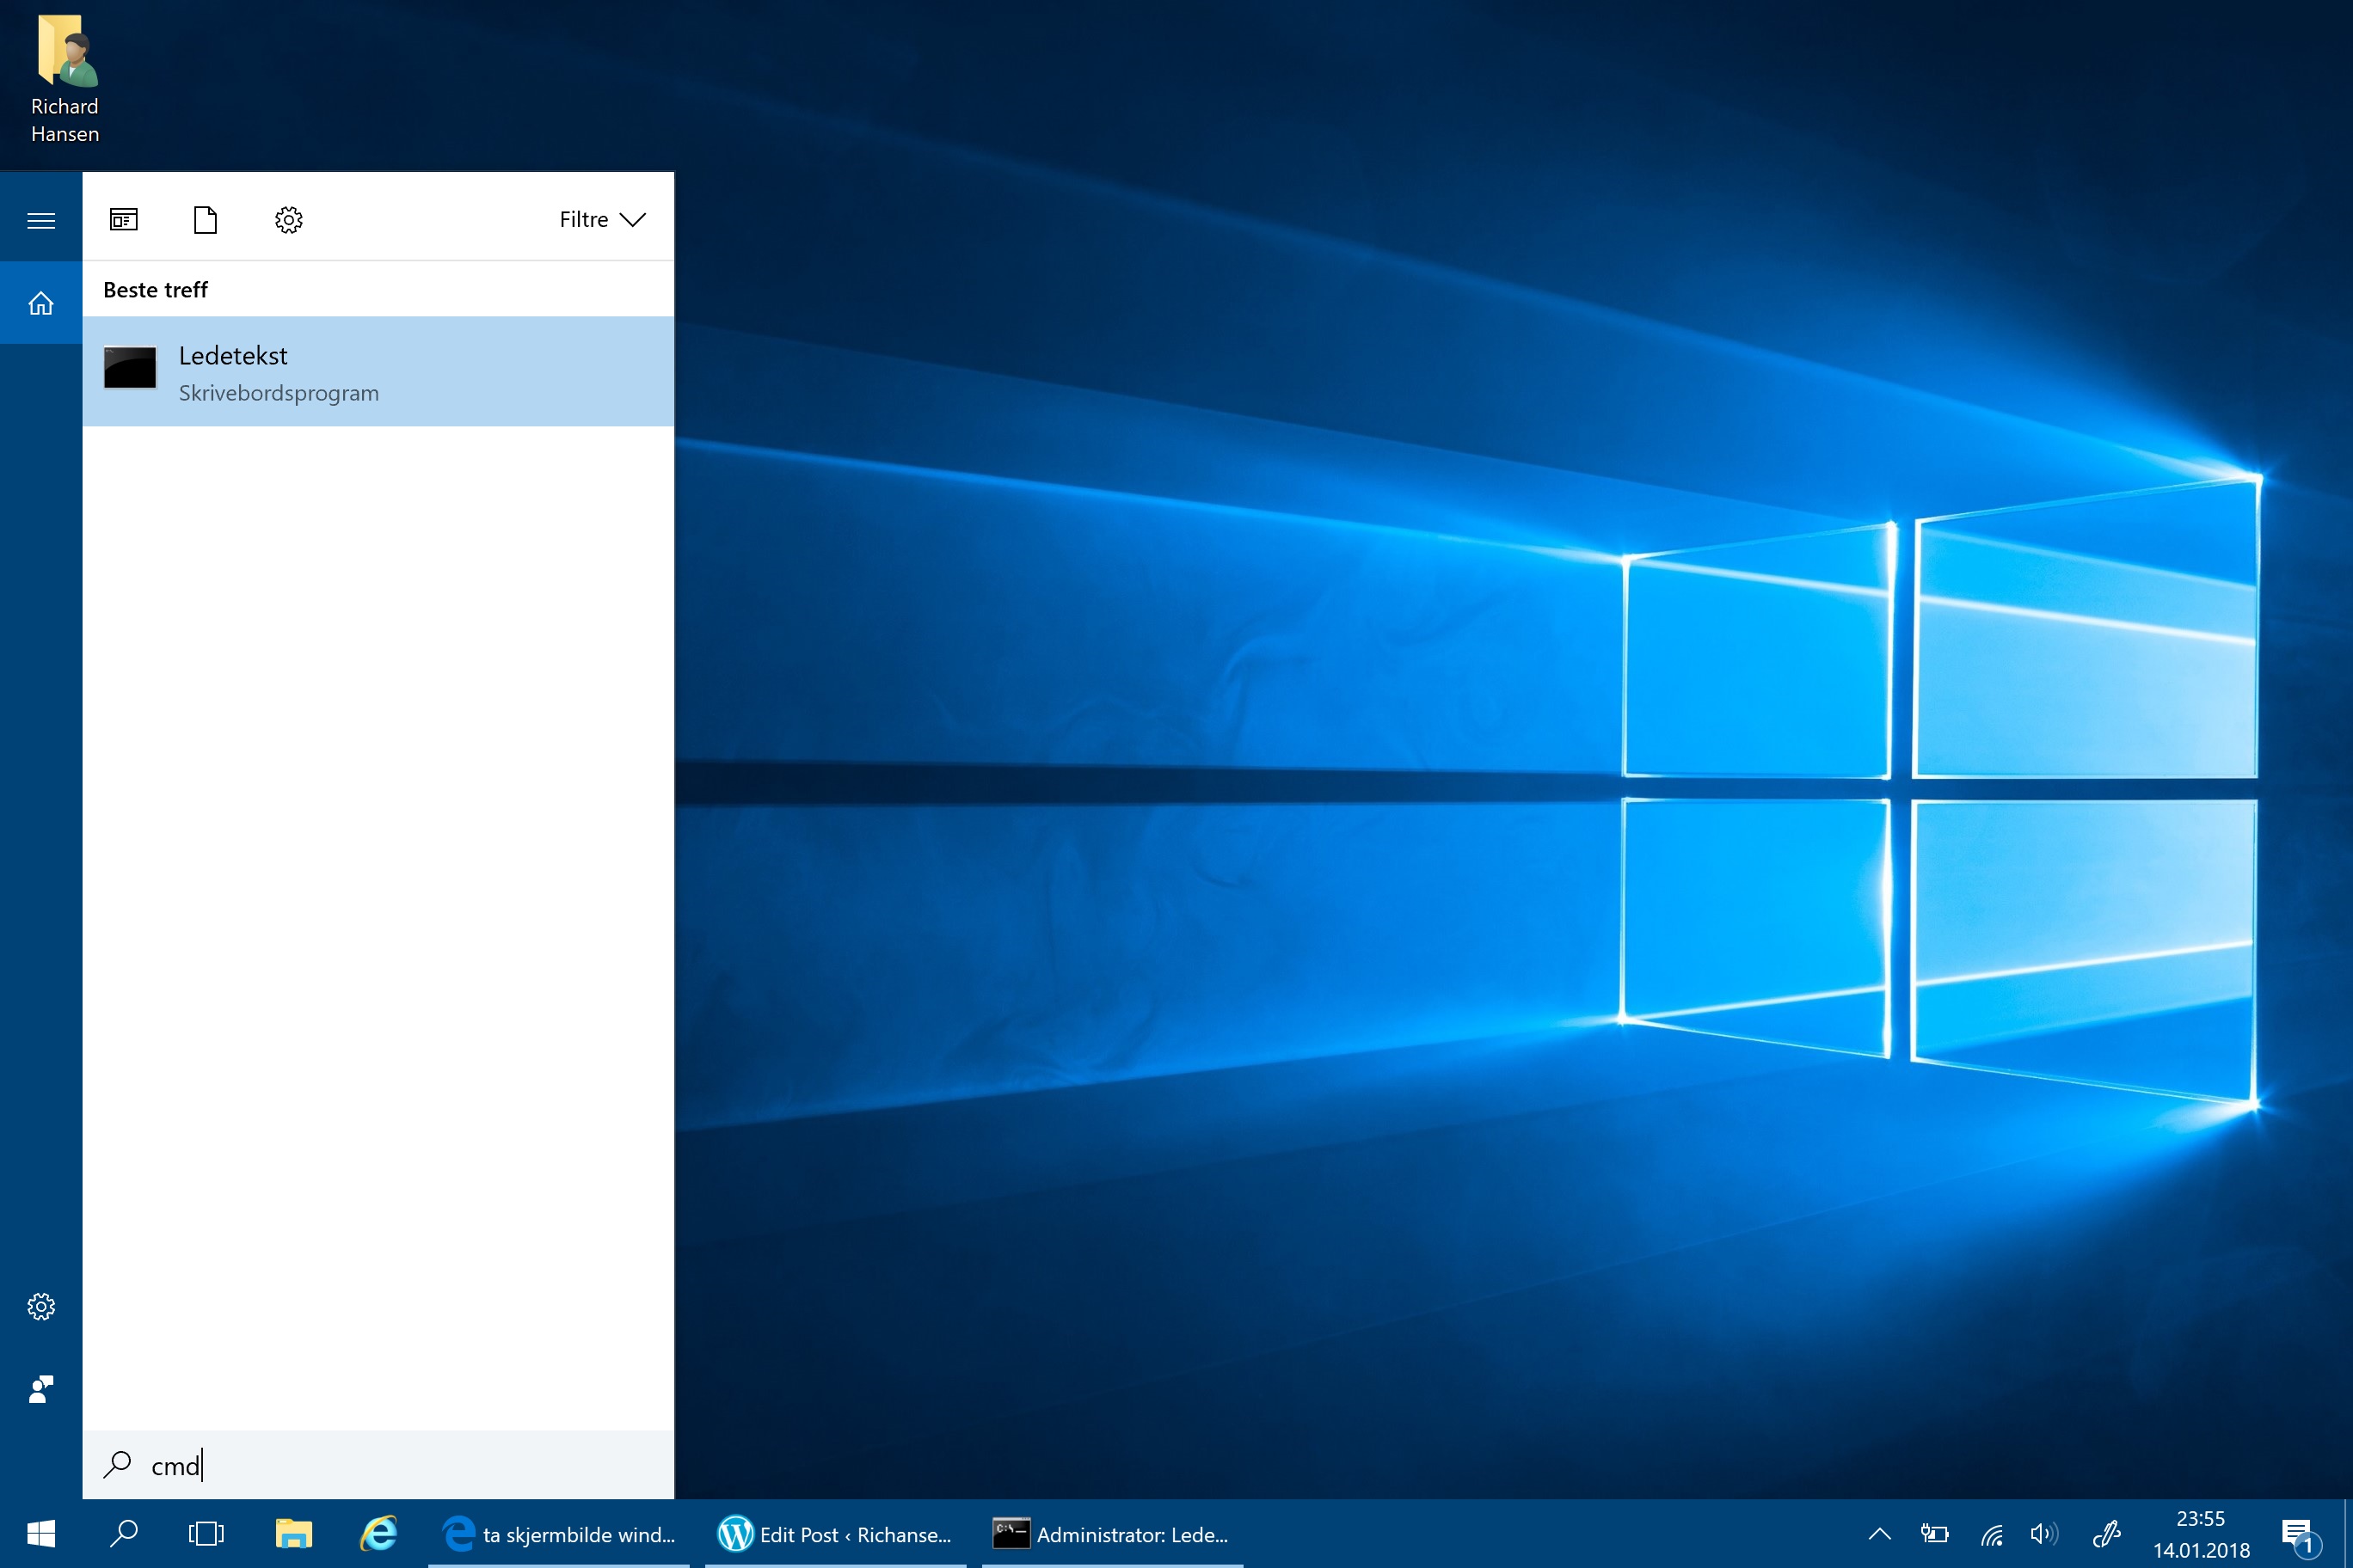Open the battery power tray icon
The width and height of the screenshot is (2353, 1568).
click(1935, 1534)
